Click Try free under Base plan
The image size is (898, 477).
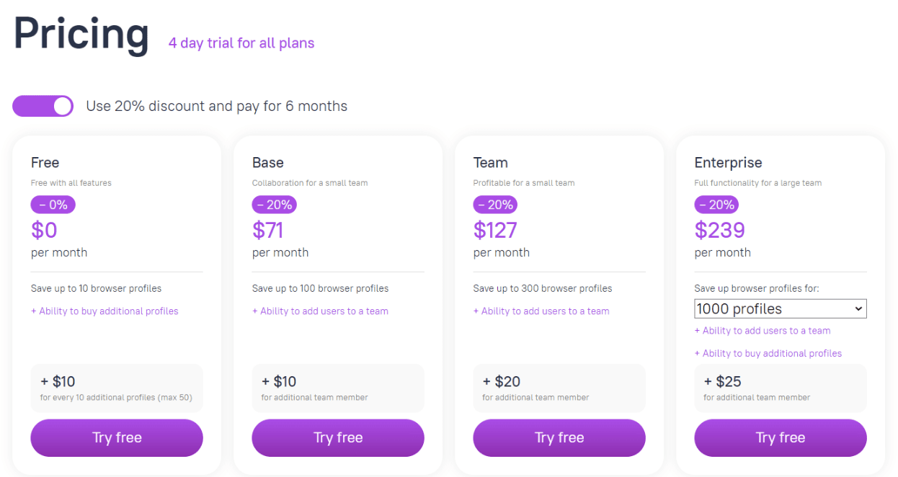coord(338,437)
